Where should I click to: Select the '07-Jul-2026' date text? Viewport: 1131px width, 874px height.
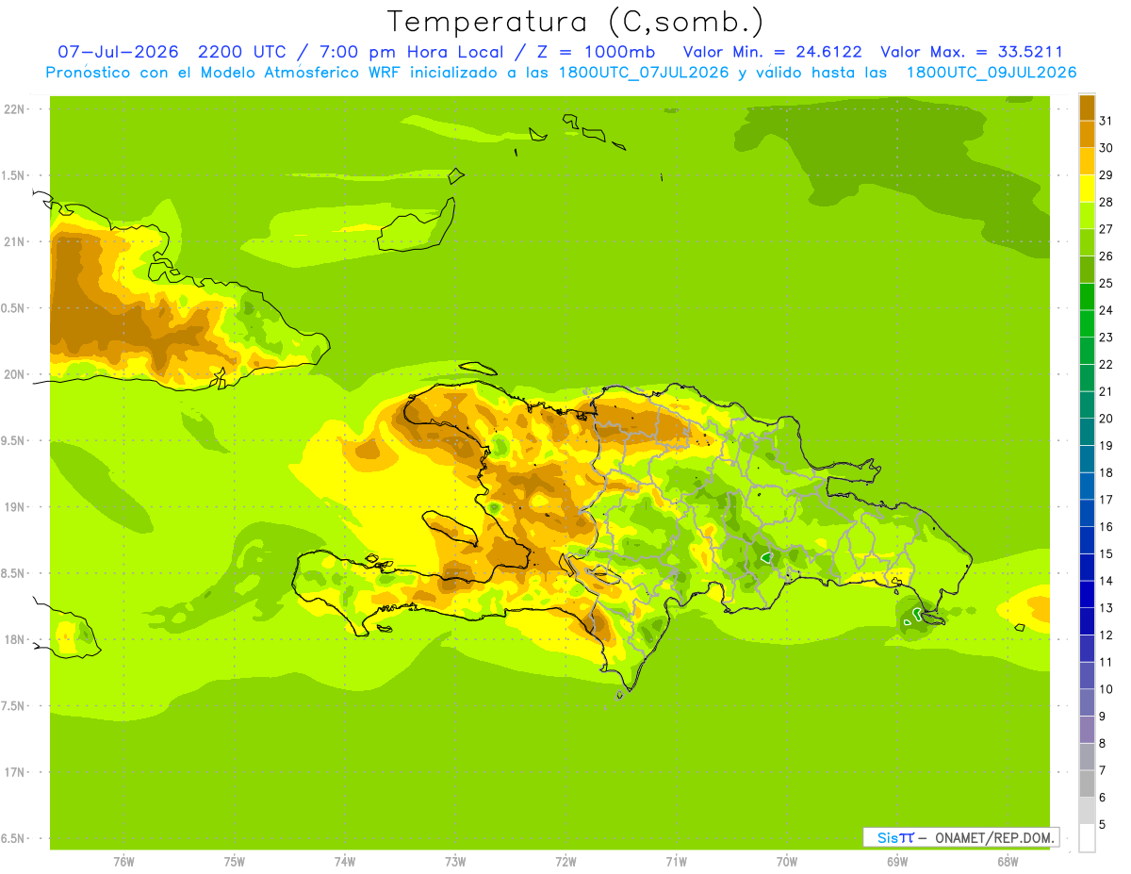tap(119, 52)
